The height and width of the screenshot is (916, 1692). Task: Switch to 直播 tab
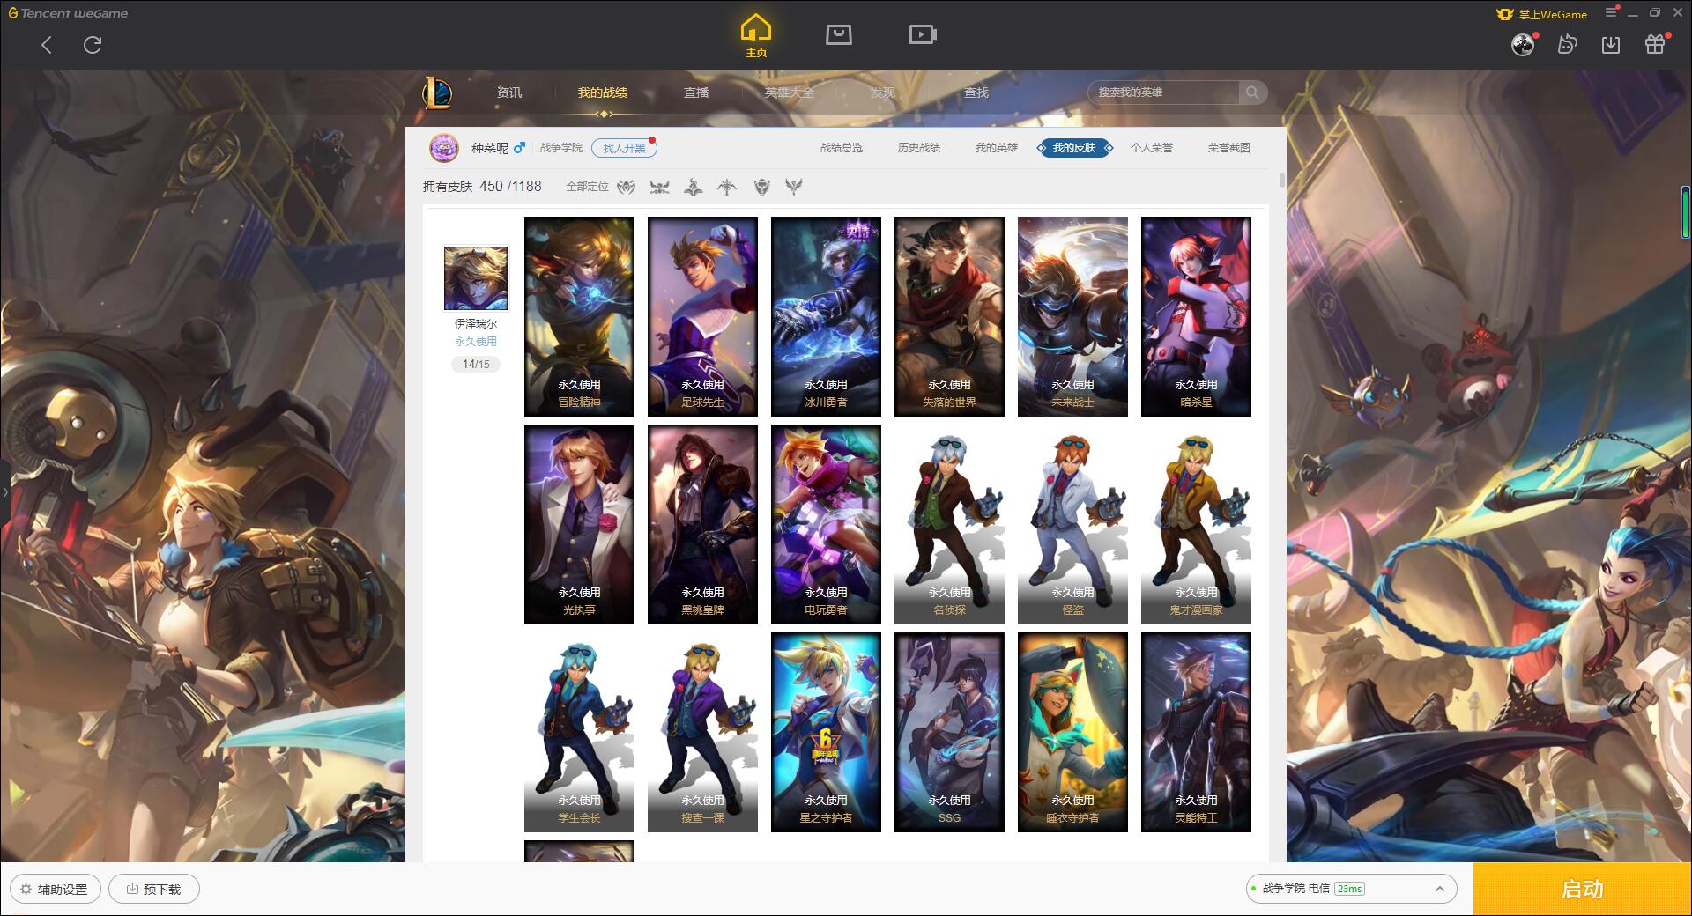pos(696,92)
